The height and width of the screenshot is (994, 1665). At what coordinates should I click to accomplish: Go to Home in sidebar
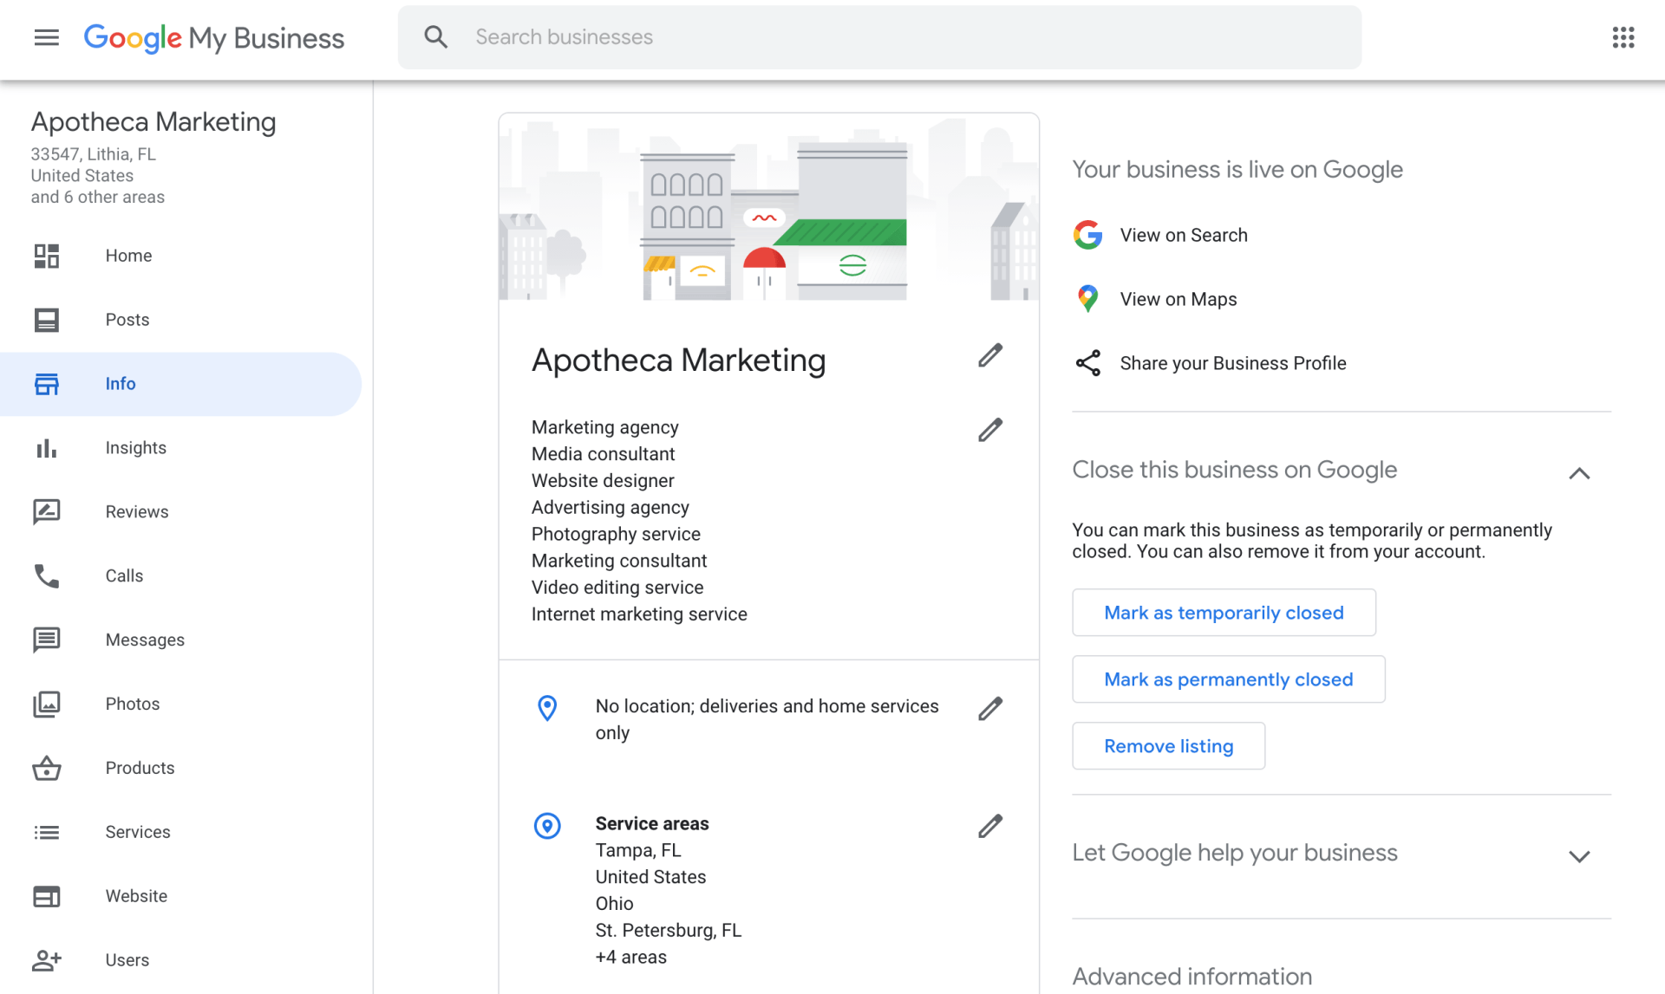[128, 256]
